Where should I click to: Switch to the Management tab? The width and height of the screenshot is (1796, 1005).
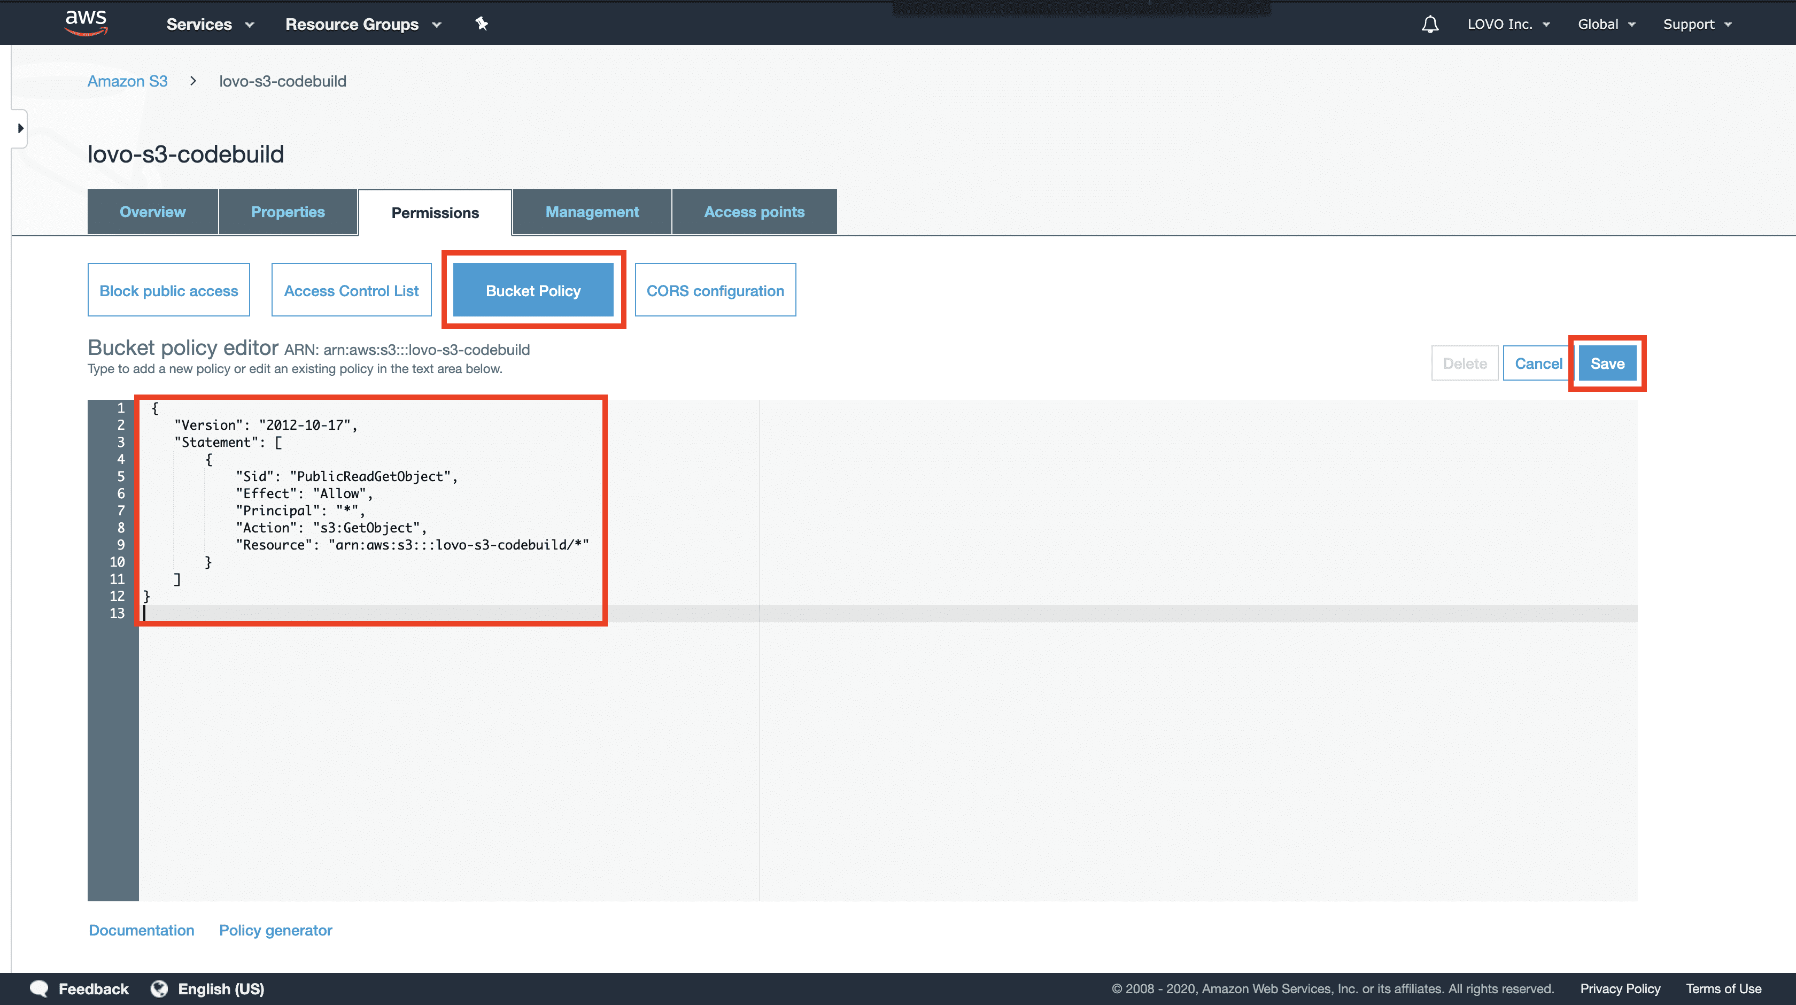pyautogui.click(x=592, y=212)
